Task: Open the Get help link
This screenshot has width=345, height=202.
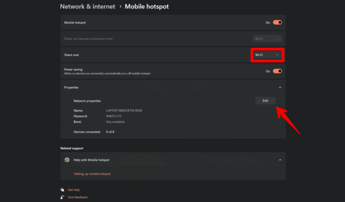Action: [x=74, y=190]
